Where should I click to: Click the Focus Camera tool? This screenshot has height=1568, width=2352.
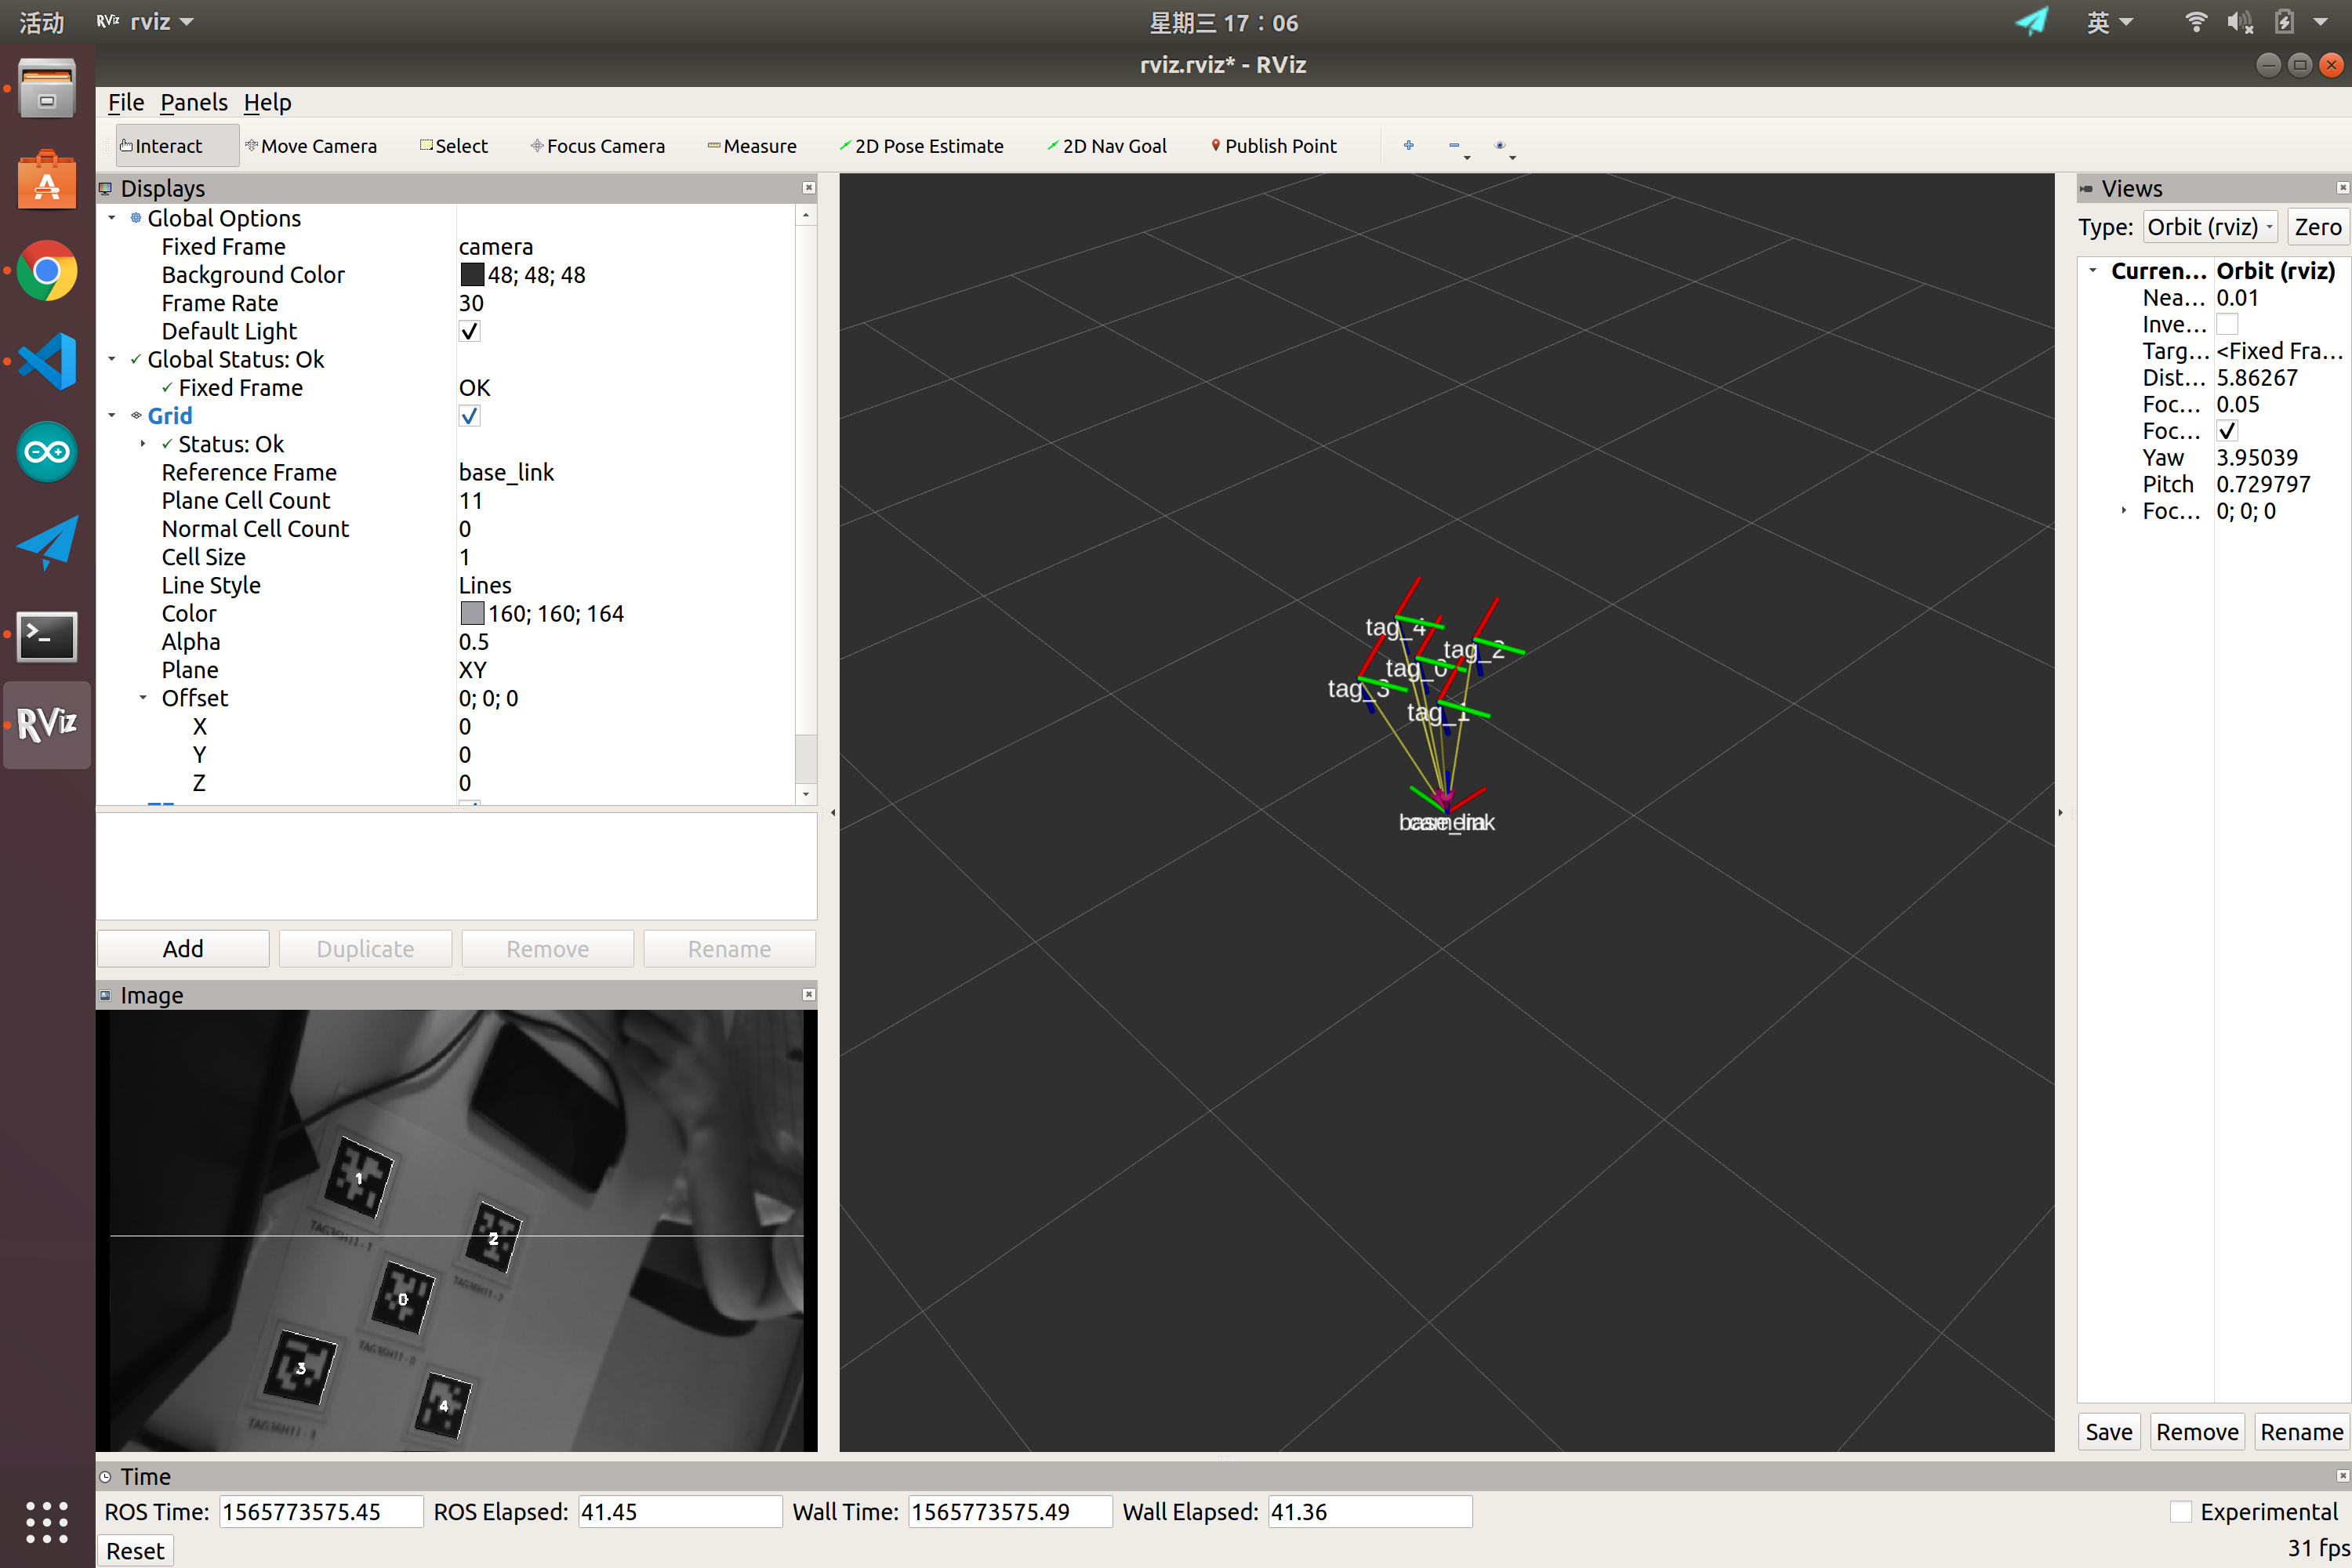(597, 146)
